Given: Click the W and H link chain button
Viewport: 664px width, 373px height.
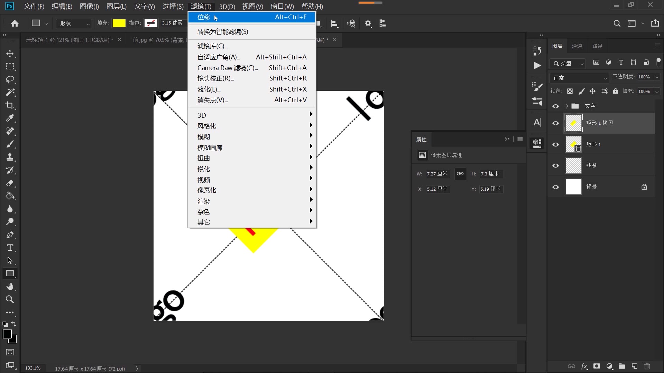Looking at the screenshot, I should click(460, 174).
